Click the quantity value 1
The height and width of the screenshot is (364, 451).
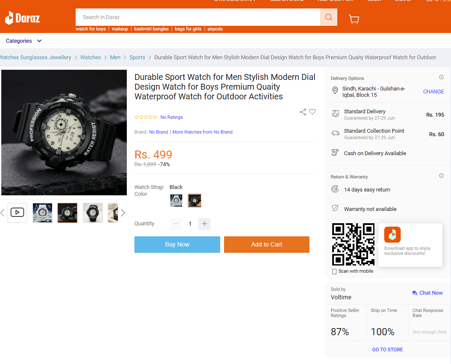click(190, 224)
